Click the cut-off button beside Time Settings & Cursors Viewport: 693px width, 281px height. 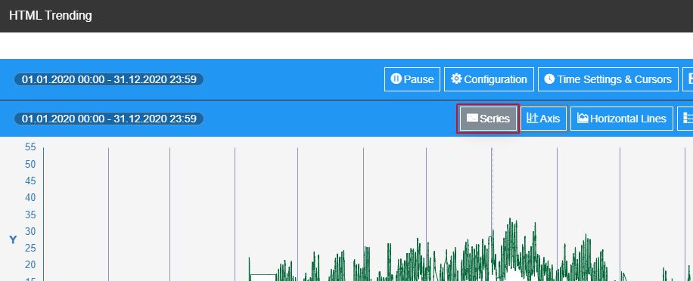(688, 79)
